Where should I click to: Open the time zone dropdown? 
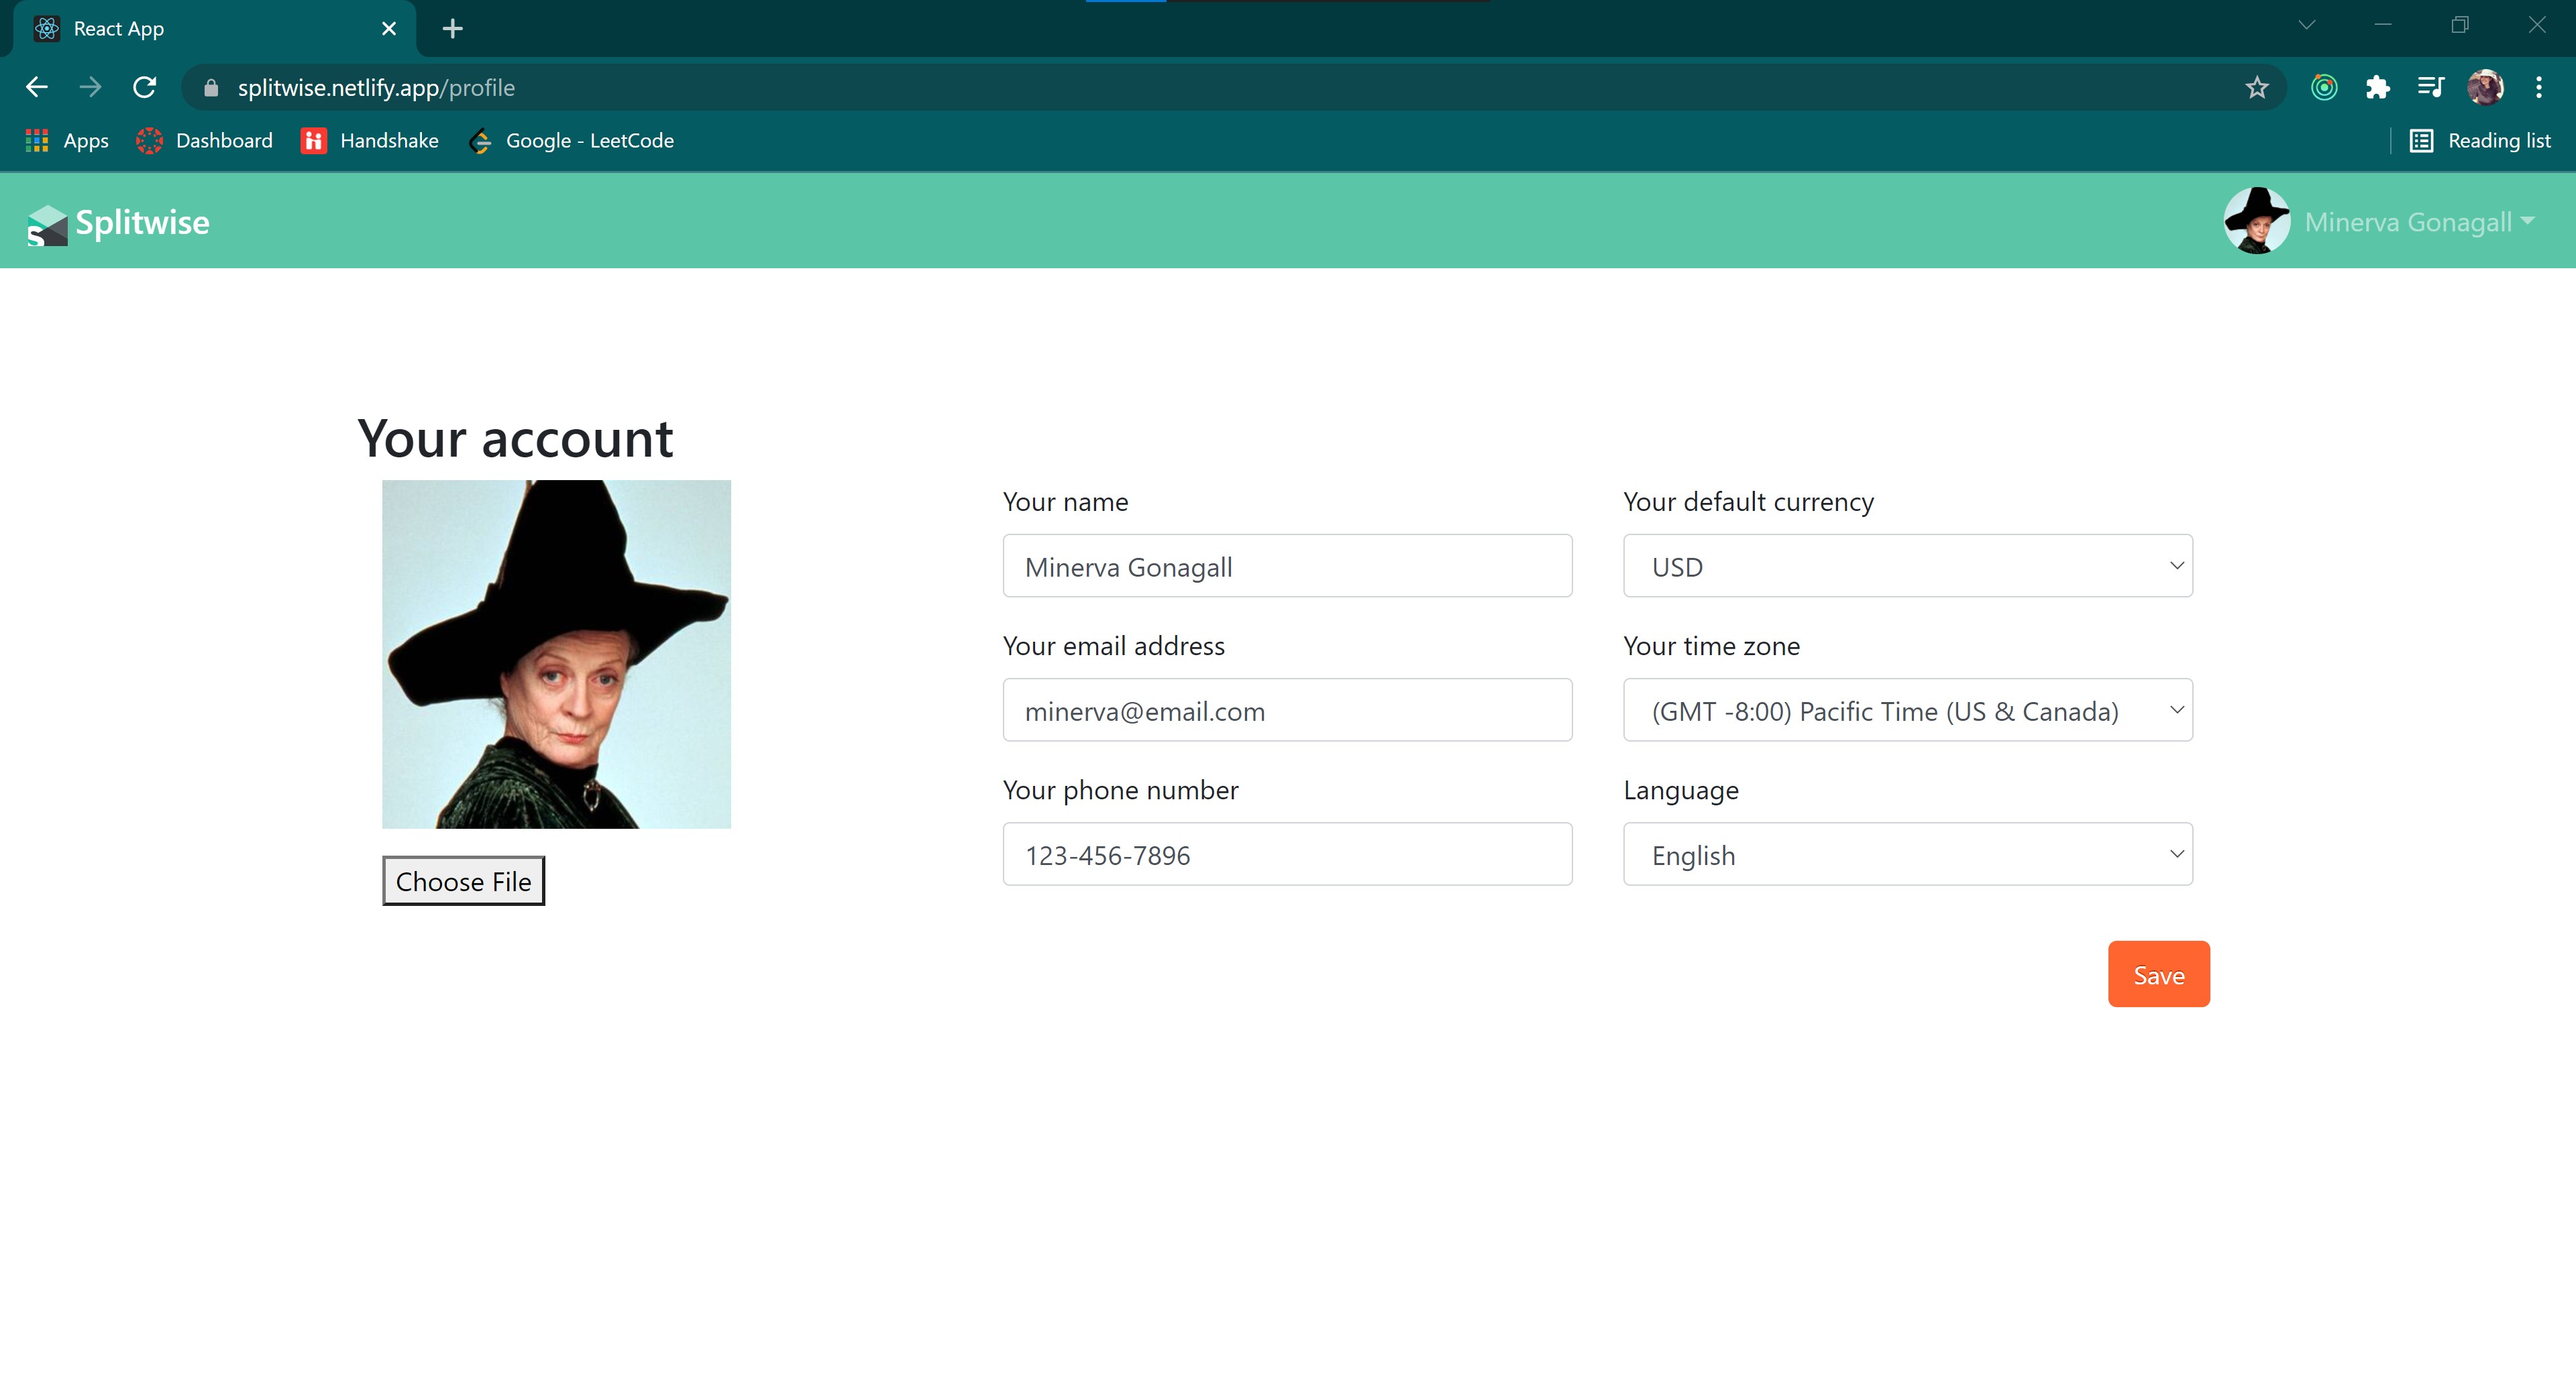[1907, 711]
